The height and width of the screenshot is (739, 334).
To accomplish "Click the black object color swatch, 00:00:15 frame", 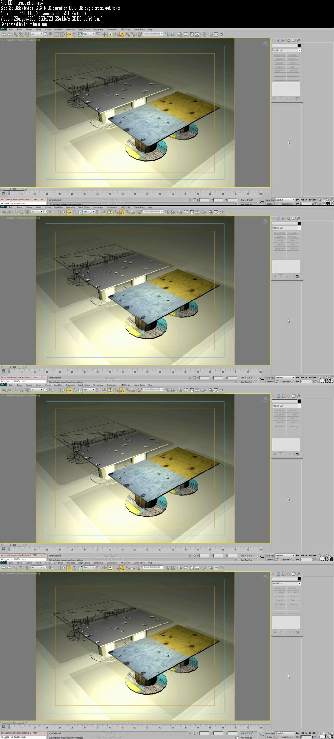I will 299,45.
